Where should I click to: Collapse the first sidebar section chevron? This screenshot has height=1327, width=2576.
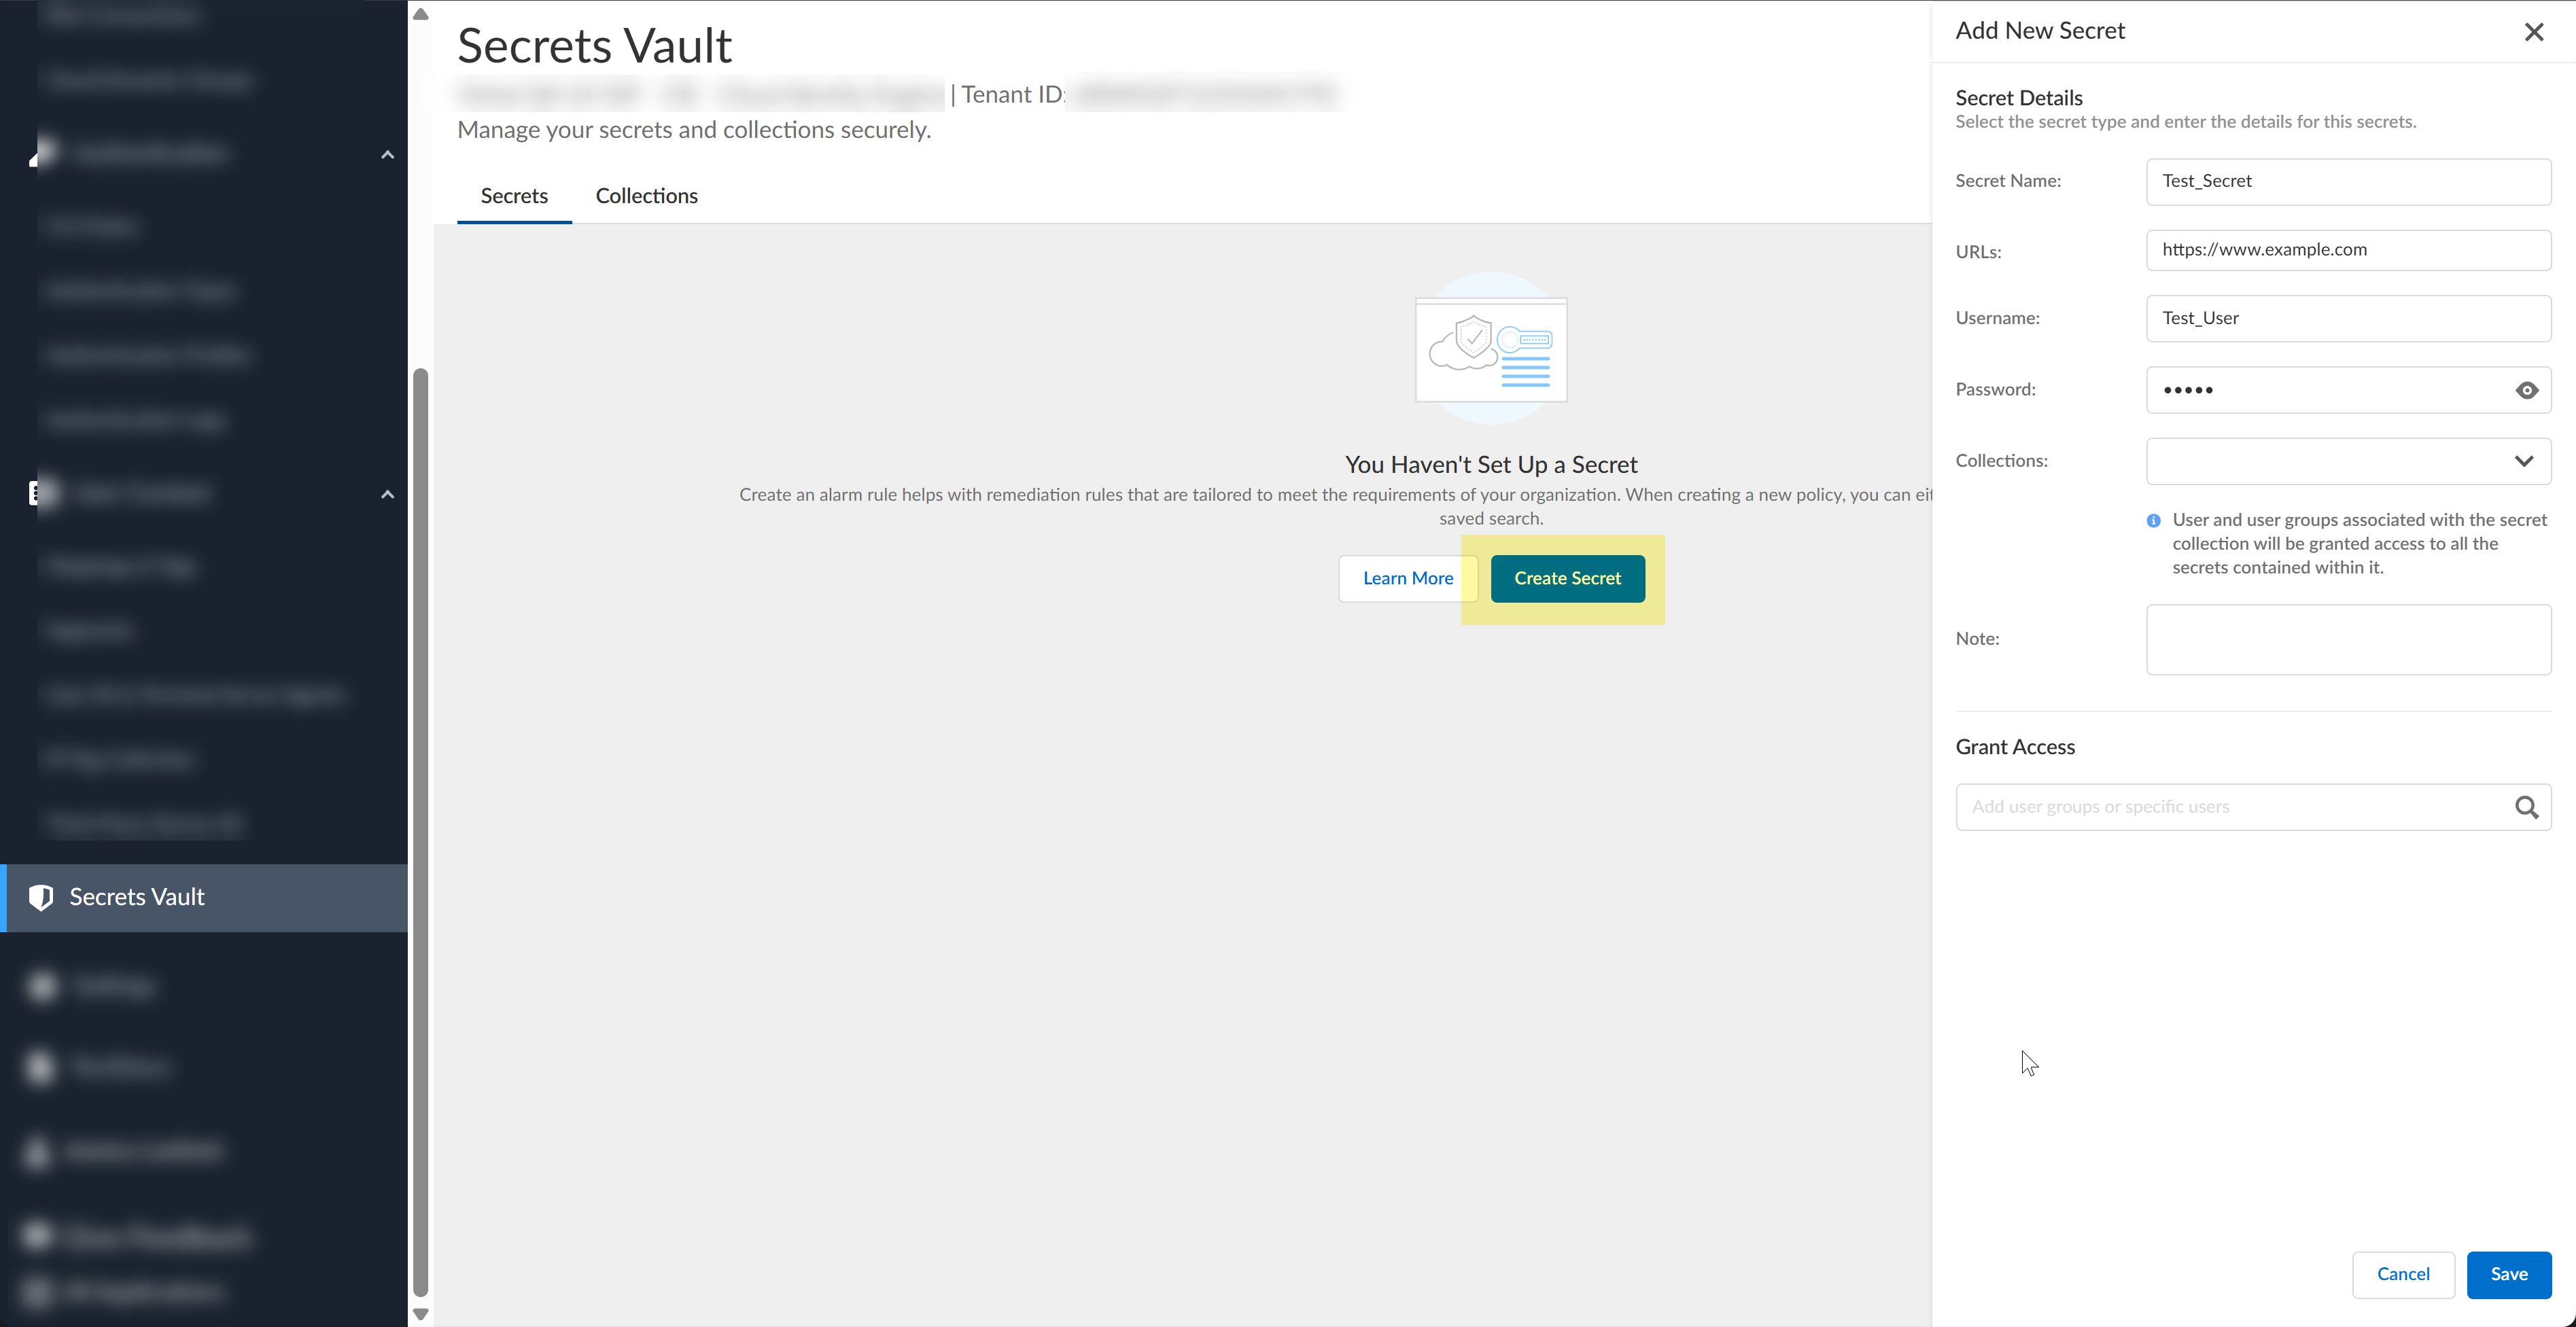[388, 155]
